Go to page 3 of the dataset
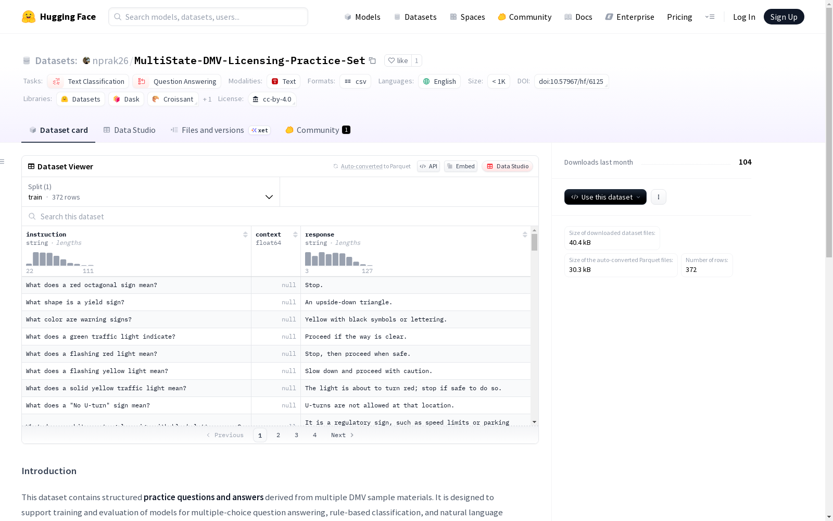 click(297, 435)
